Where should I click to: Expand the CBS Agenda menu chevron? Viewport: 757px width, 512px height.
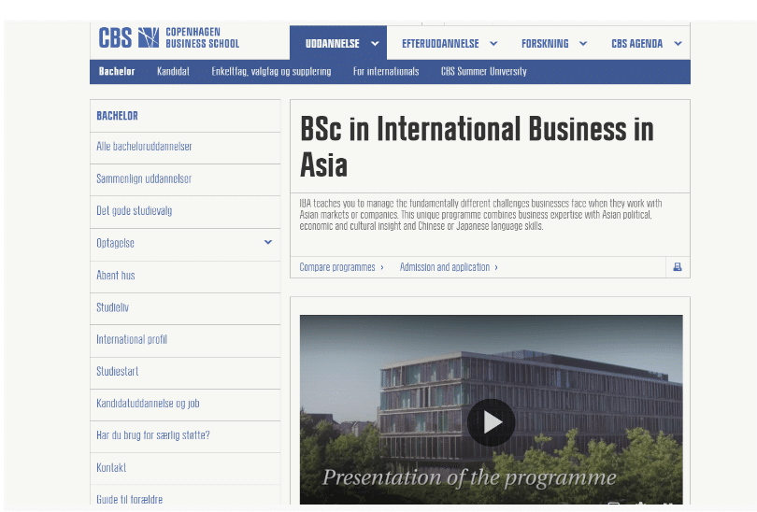coord(678,43)
